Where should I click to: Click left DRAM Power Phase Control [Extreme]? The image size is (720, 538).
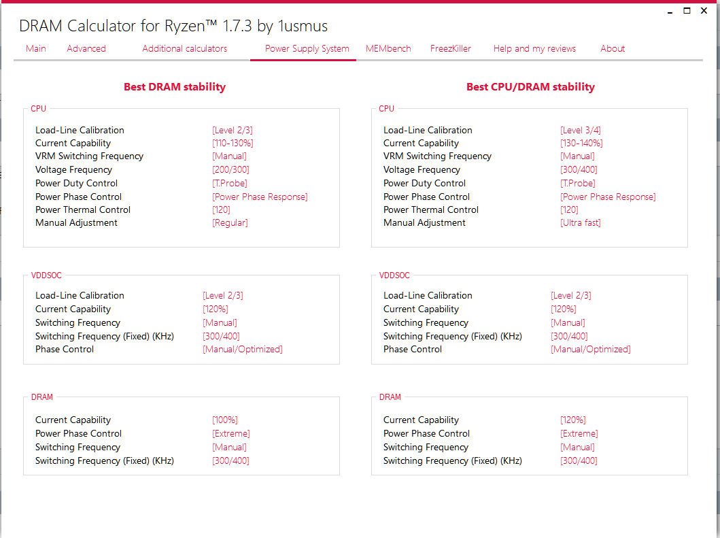click(231, 434)
